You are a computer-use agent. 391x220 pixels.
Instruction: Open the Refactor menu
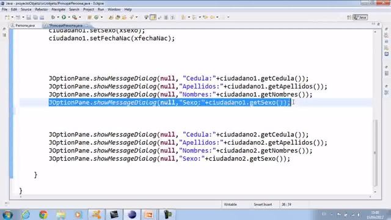click(x=42, y=10)
